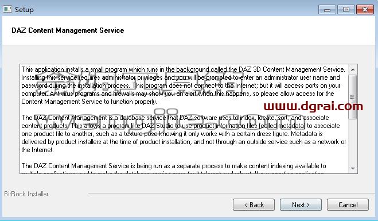Click the scrollbar thumb grip in description box
The image size is (378, 221).
(x=352, y=97)
